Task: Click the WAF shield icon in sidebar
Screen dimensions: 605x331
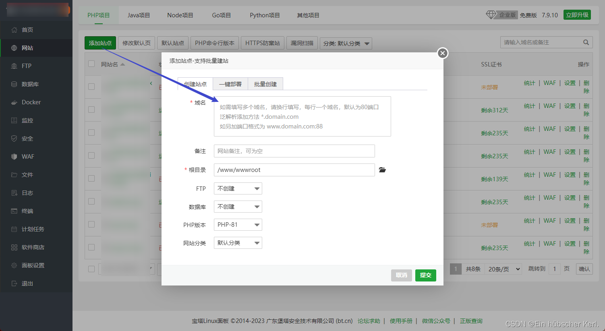Action: coord(14,157)
